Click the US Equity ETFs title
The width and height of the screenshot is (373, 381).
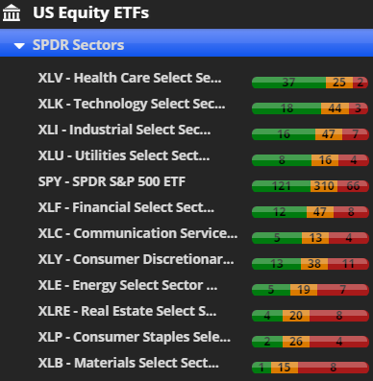tap(91, 13)
